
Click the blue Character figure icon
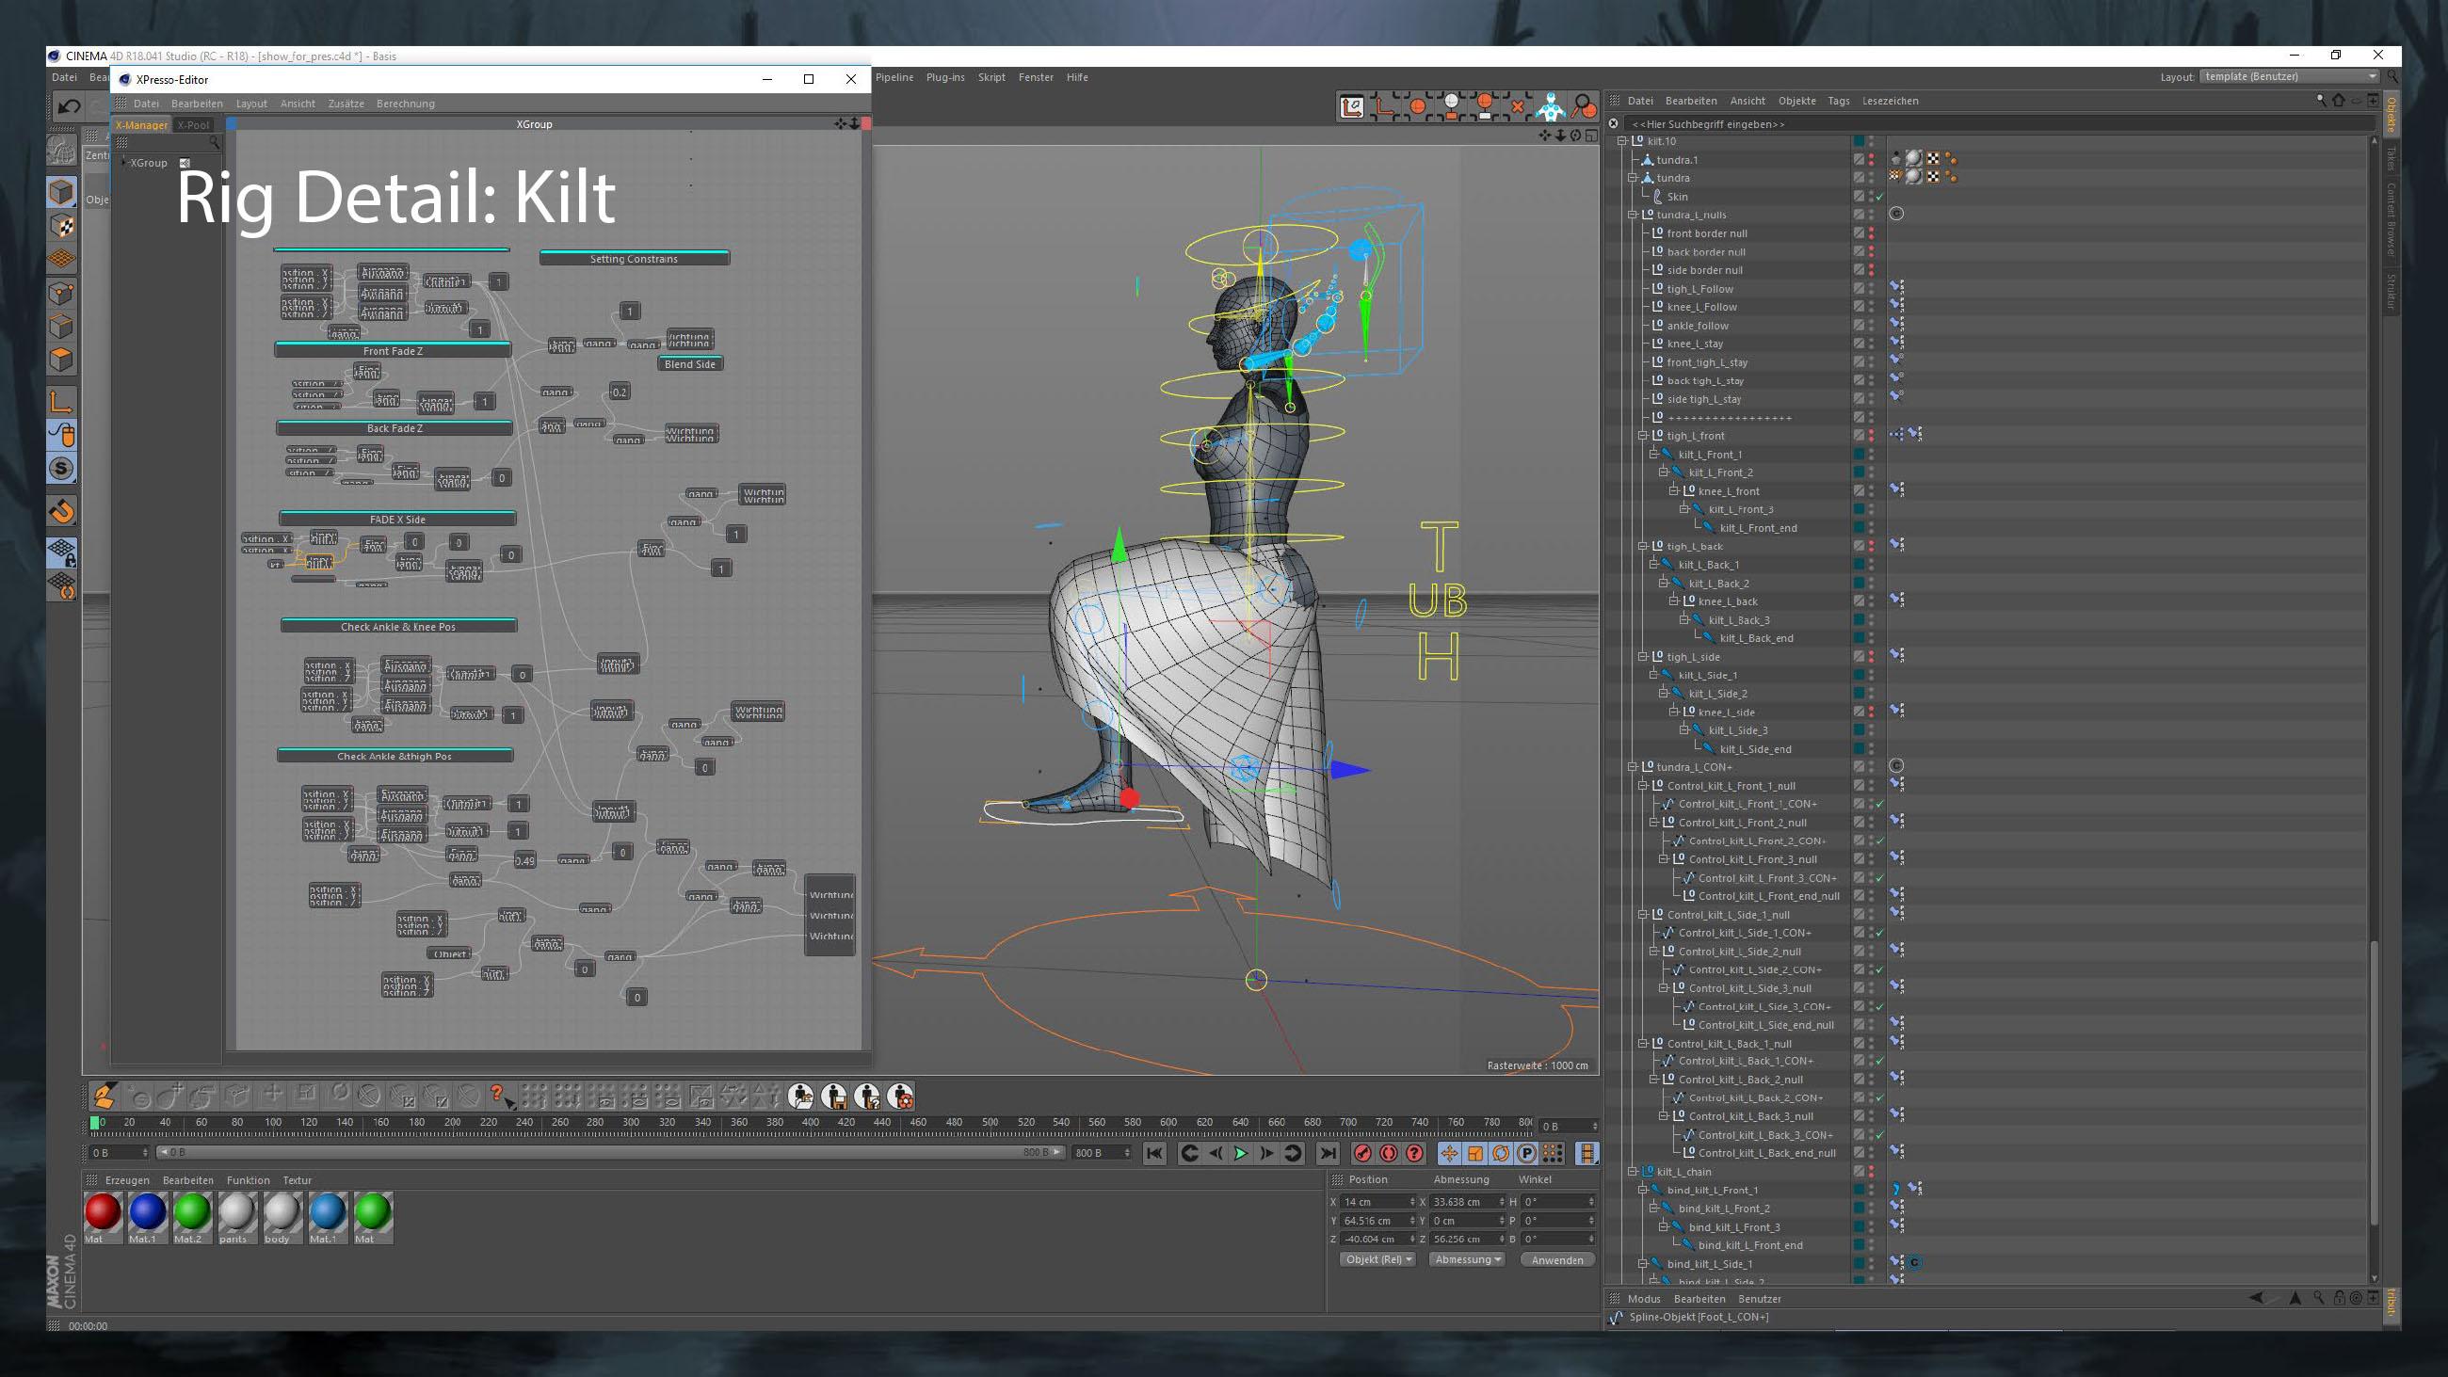(1550, 106)
